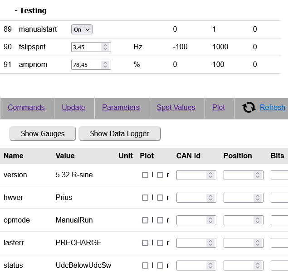288x275 pixels.
Task: Enable right plot checkbox for hwver
Action: pyautogui.click(x=160, y=198)
